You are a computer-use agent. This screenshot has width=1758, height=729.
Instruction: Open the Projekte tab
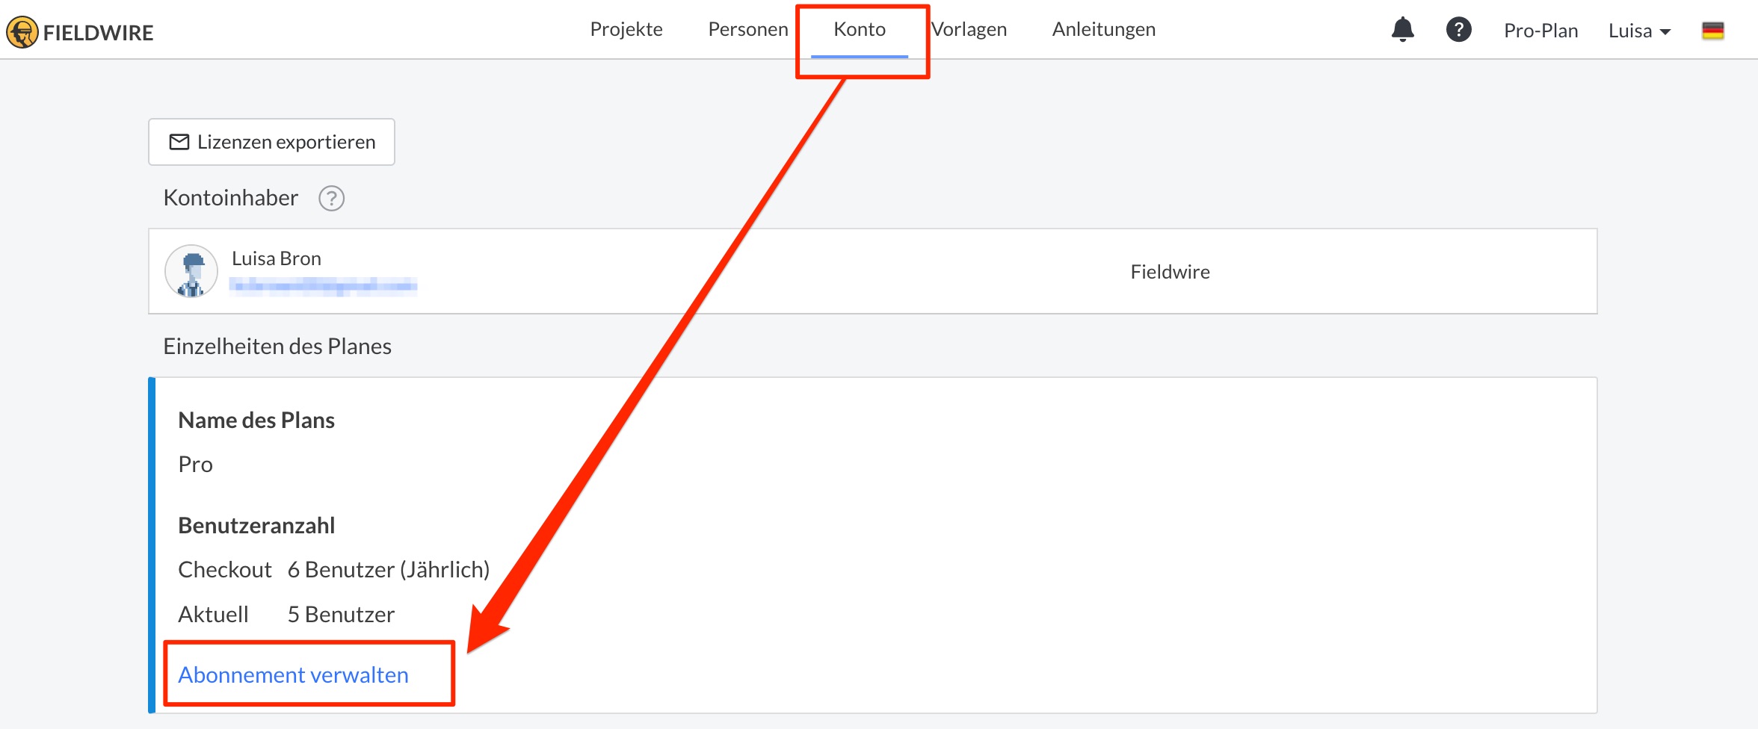pyautogui.click(x=626, y=29)
